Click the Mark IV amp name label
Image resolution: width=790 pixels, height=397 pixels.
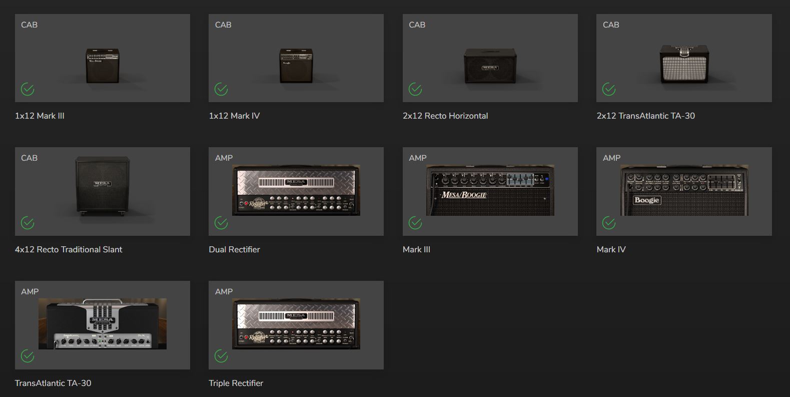(611, 249)
